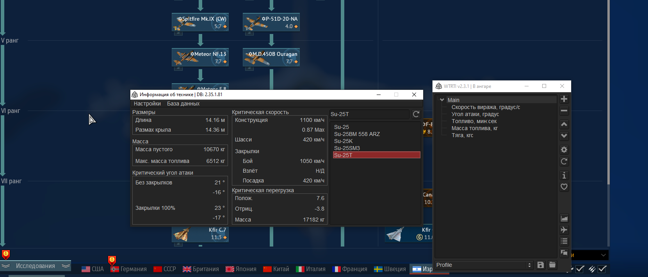Select the Kfir C.7 aircraft card
This screenshot has width=648, height=277.
pyautogui.click(x=200, y=234)
